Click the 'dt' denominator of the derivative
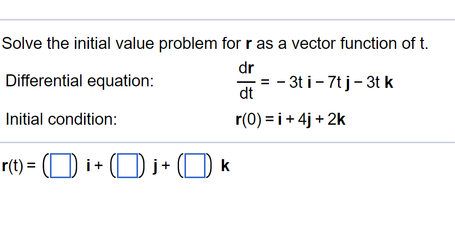The height and width of the screenshot is (233, 455). coord(245,93)
